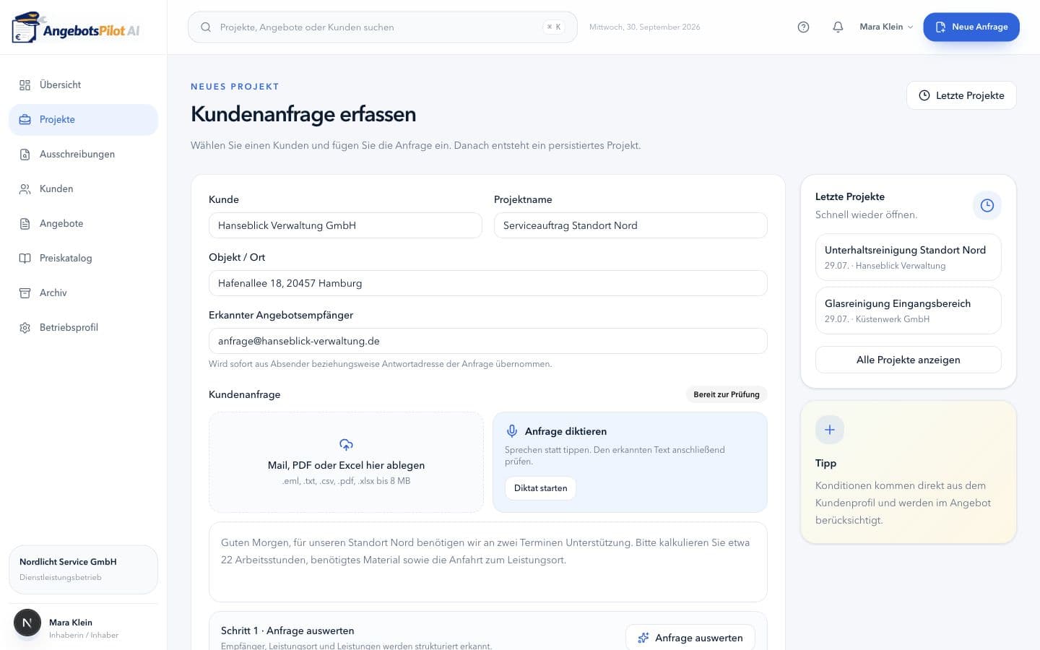Focus the Projektname input field

[630, 225]
